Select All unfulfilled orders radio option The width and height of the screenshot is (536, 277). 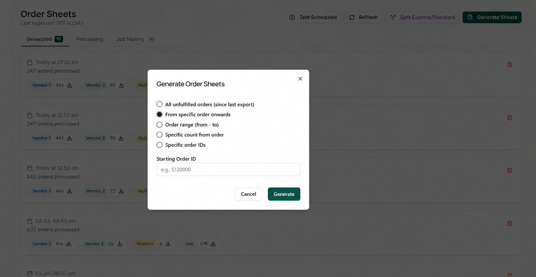click(159, 104)
